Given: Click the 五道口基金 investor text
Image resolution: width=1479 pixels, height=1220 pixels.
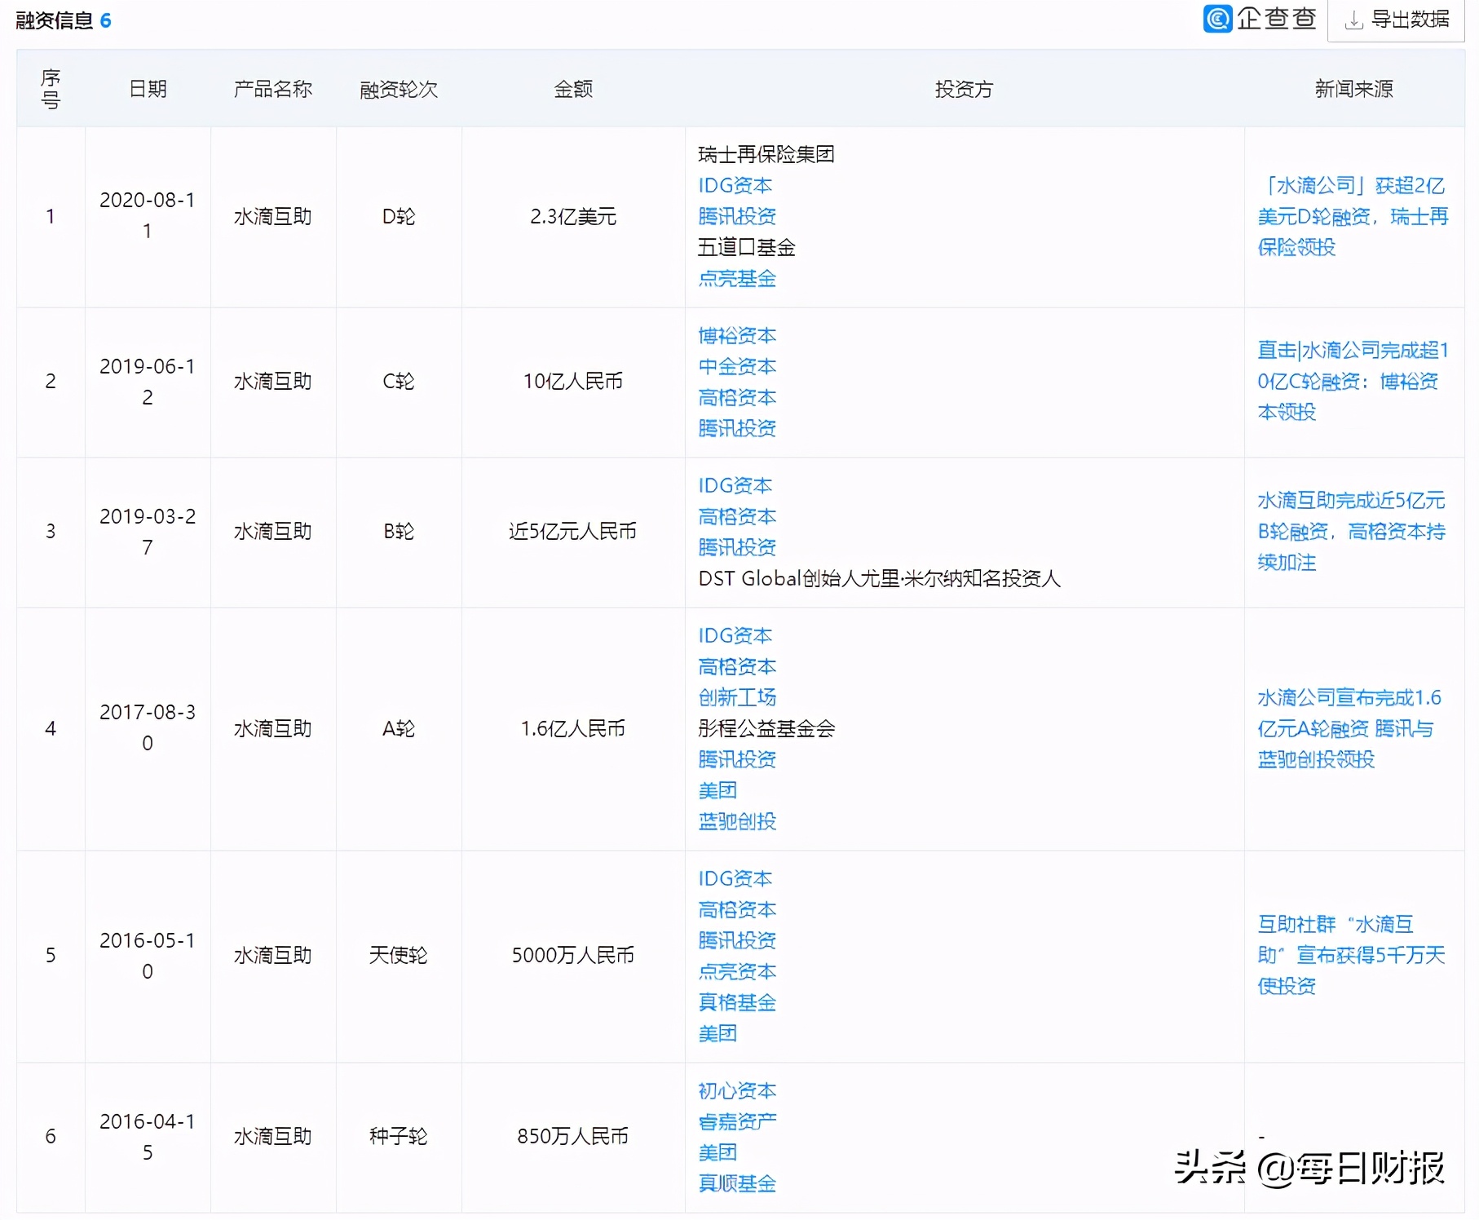Looking at the screenshot, I should click(747, 247).
